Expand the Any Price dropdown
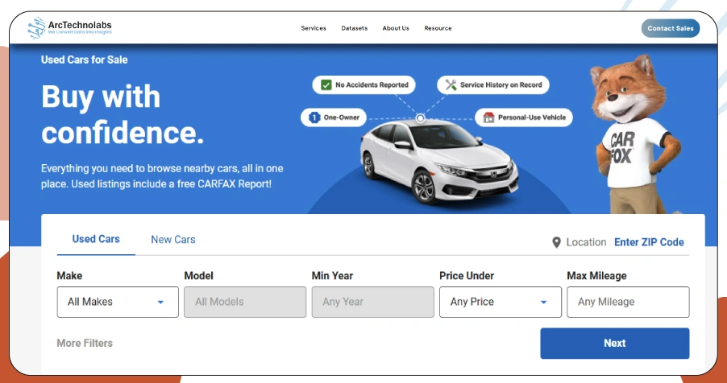Viewport: 727px width, 383px height. (x=500, y=302)
